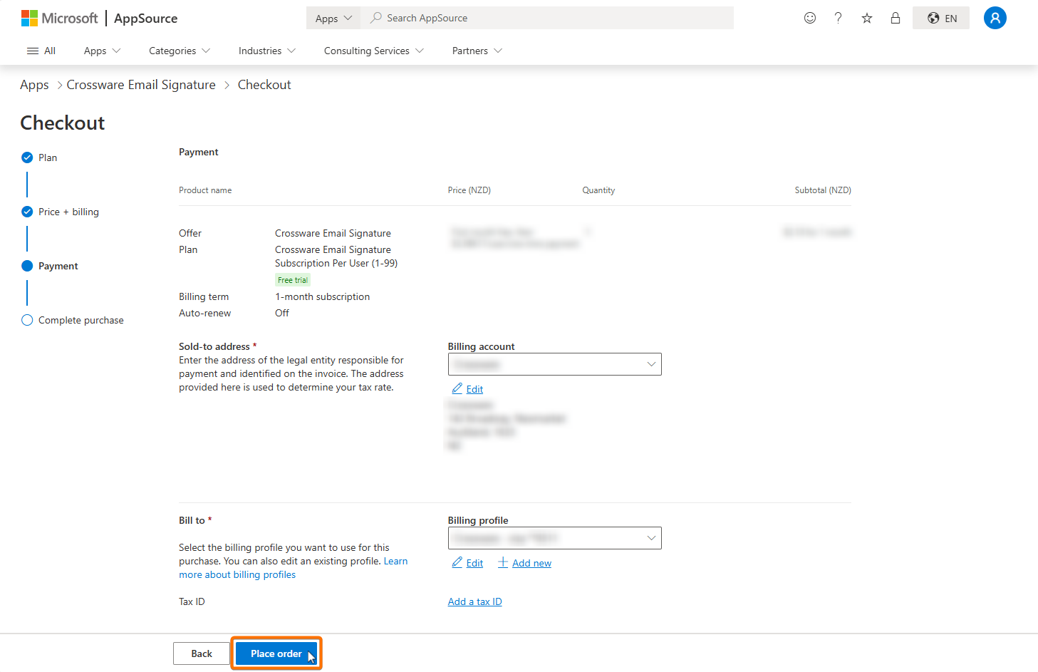Click the favorites star icon
Viewport: 1038px width, 672px height.
click(866, 18)
